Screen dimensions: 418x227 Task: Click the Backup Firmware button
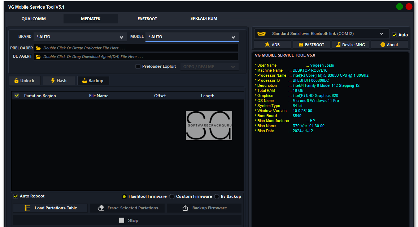coord(204,208)
